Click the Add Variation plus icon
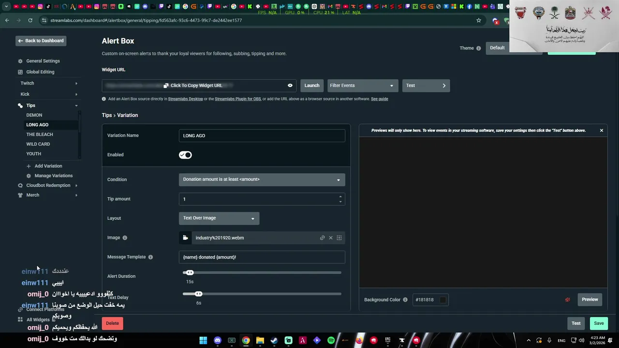 coord(29,166)
